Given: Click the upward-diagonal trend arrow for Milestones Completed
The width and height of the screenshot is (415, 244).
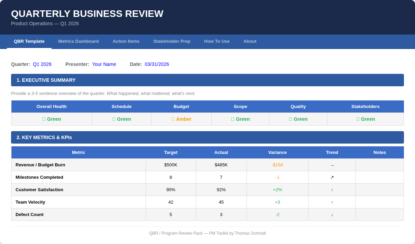Looking at the screenshot, I should click(x=332, y=177).
